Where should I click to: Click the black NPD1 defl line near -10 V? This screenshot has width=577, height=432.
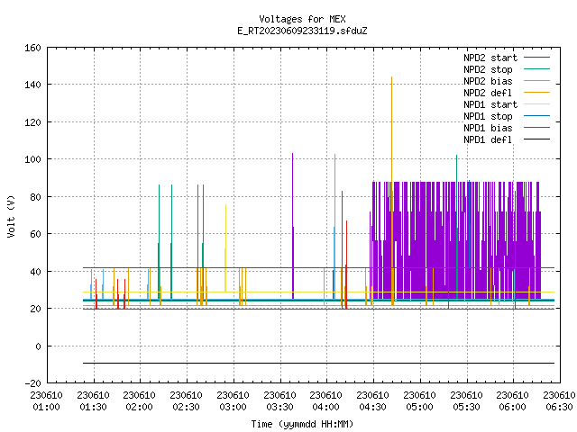coord(318,363)
